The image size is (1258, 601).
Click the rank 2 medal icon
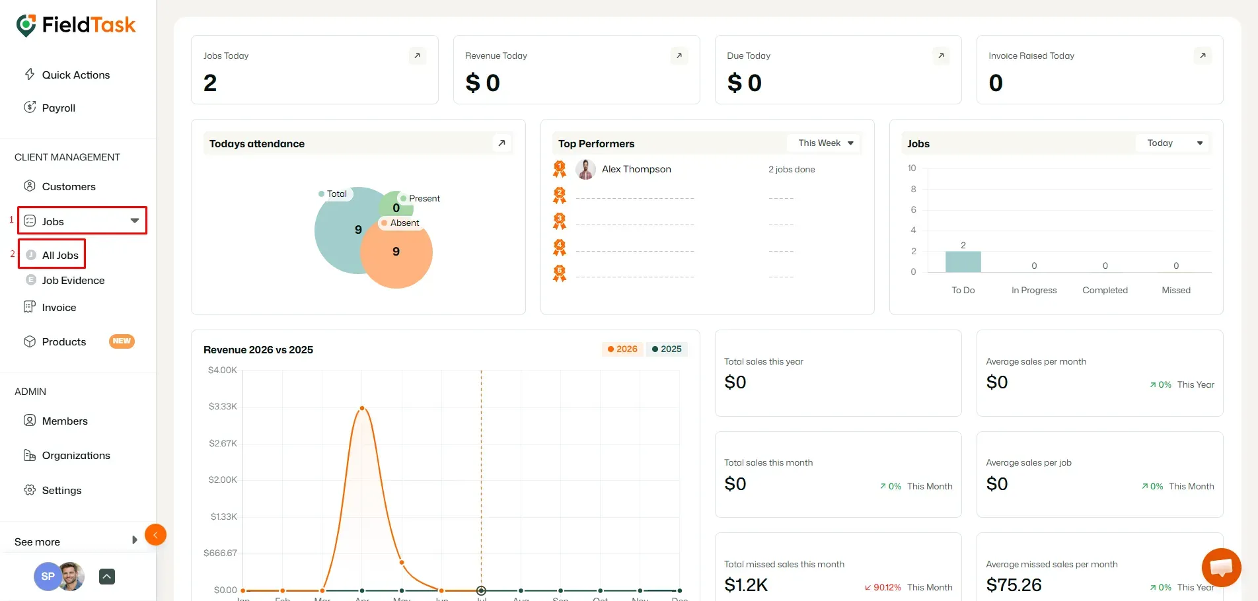(x=560, y=195)
